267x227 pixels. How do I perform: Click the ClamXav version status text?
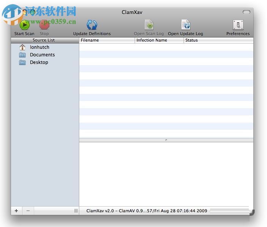pyautogui.click(x=147, y=211)
